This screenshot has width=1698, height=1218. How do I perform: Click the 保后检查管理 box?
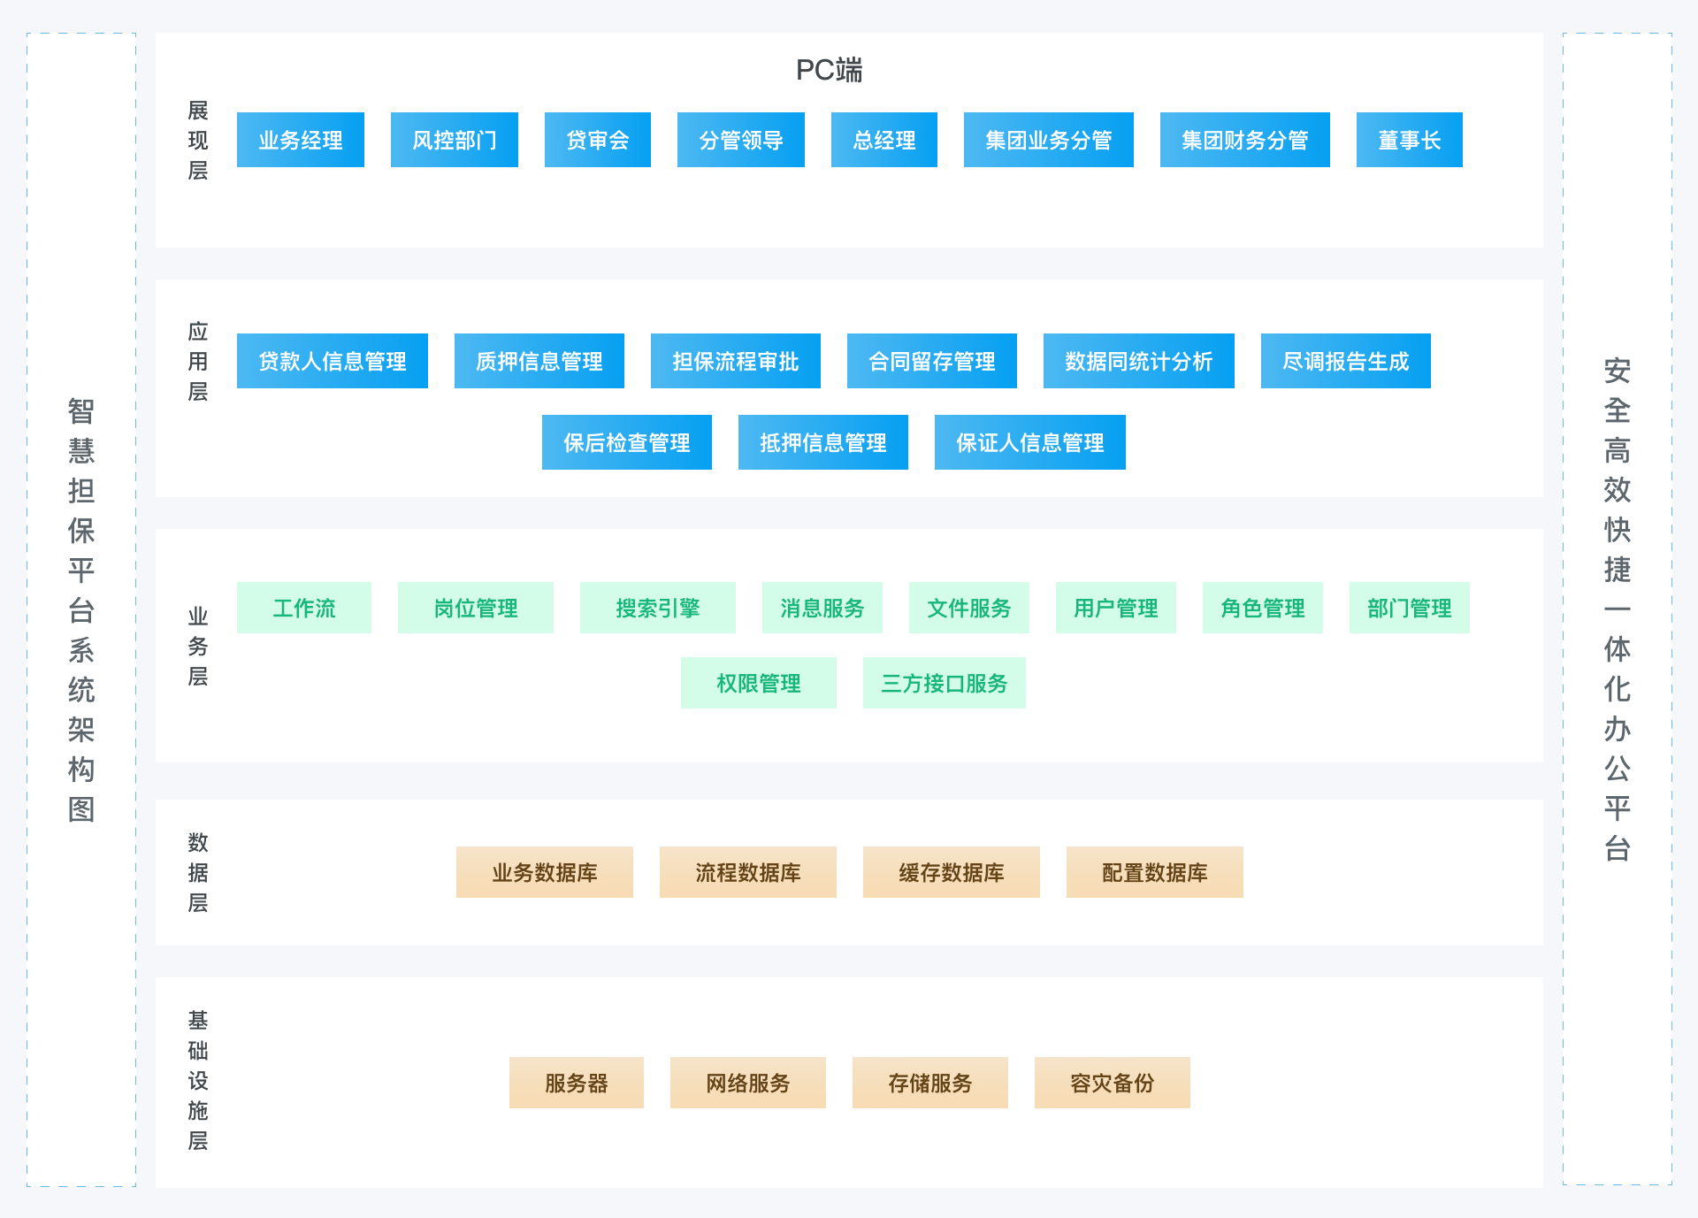coord(626,442)
